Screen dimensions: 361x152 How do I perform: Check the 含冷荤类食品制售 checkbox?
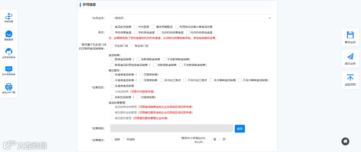coord(211,80)
